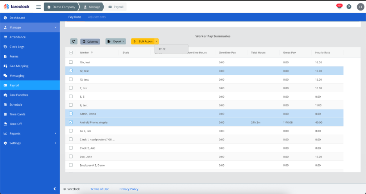
Task: Click the Clock 2, Add worker name
Action: point(88,148)
